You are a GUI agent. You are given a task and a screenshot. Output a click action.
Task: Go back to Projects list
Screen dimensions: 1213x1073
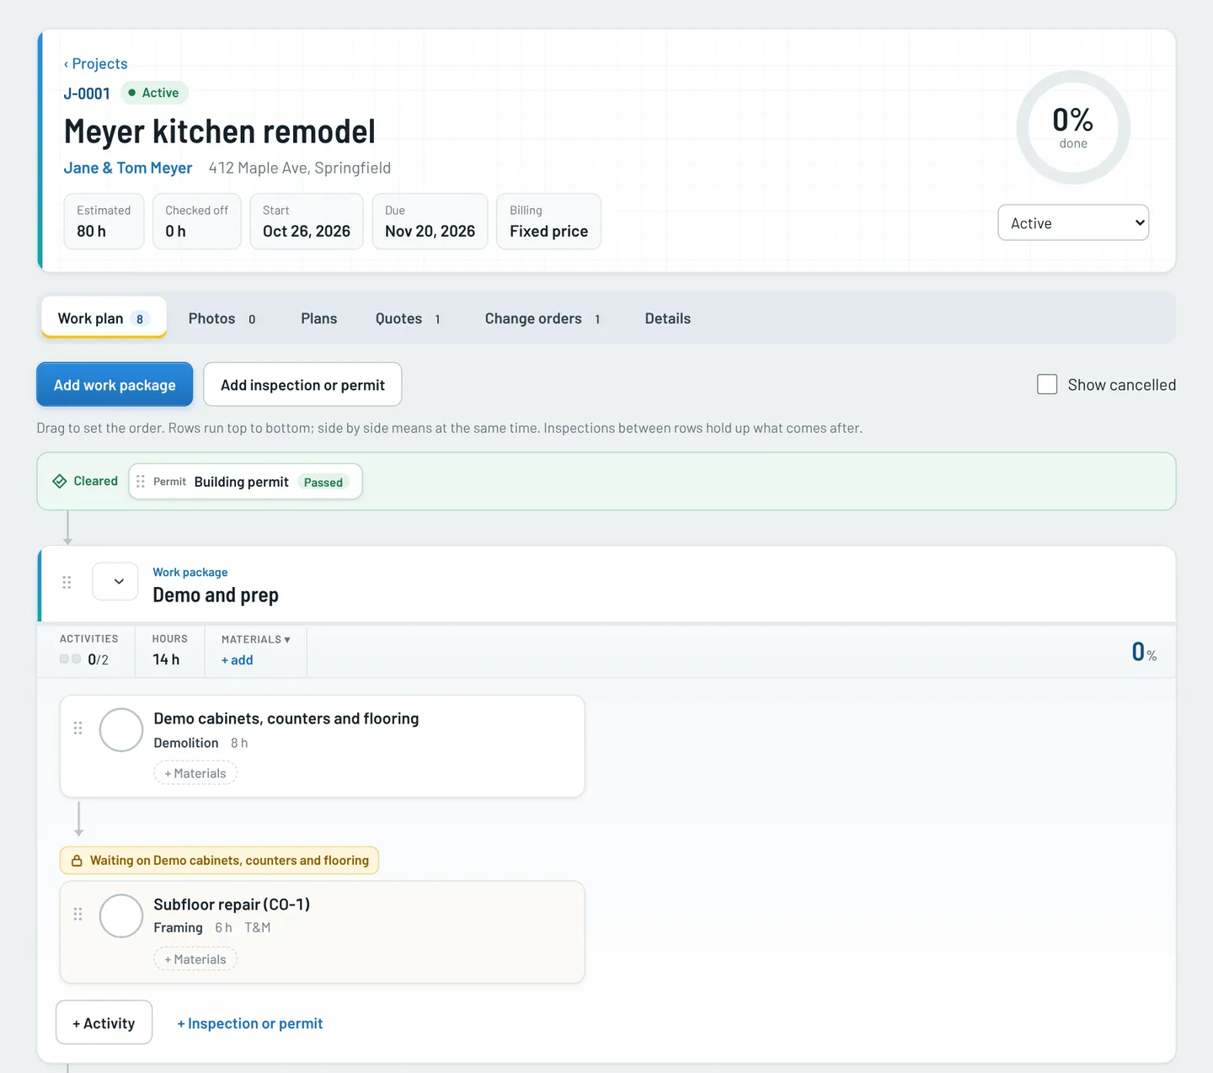pos(96,64)
